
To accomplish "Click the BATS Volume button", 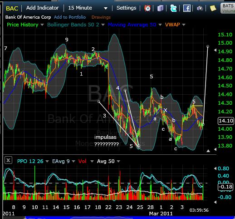I will 228,8.
